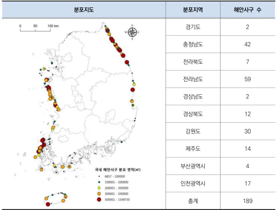Click the total value 189

[x=247, y=201]
